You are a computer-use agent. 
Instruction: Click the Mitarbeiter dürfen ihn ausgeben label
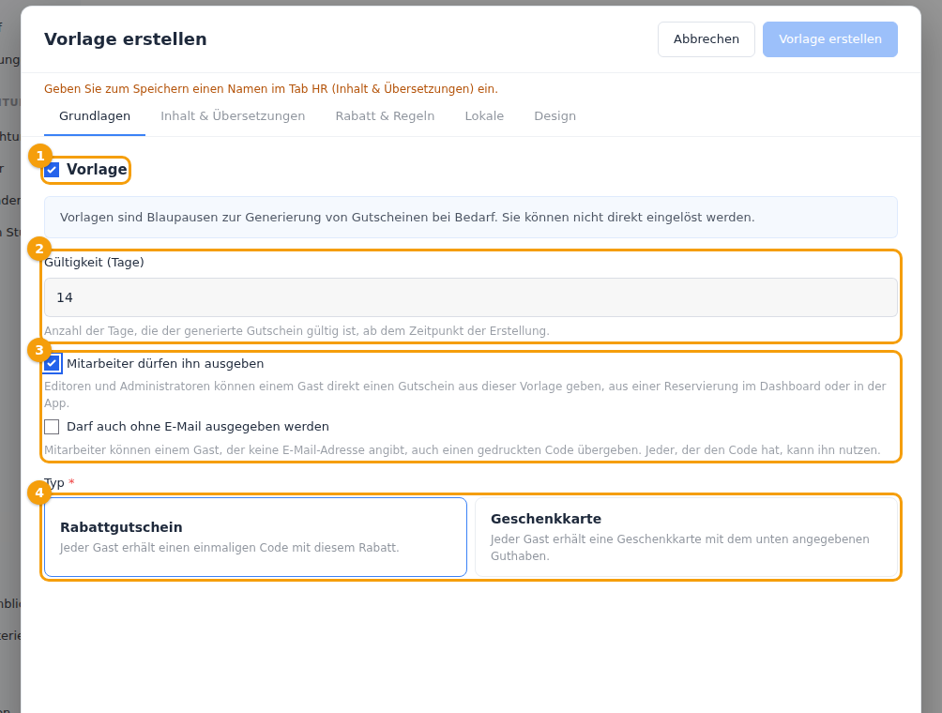(x=165, y=364)
